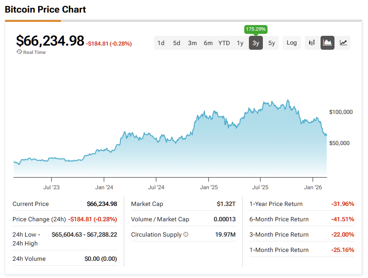Select the 5y time range
Viewport: 368px width, 278px height.
point(272,43)
